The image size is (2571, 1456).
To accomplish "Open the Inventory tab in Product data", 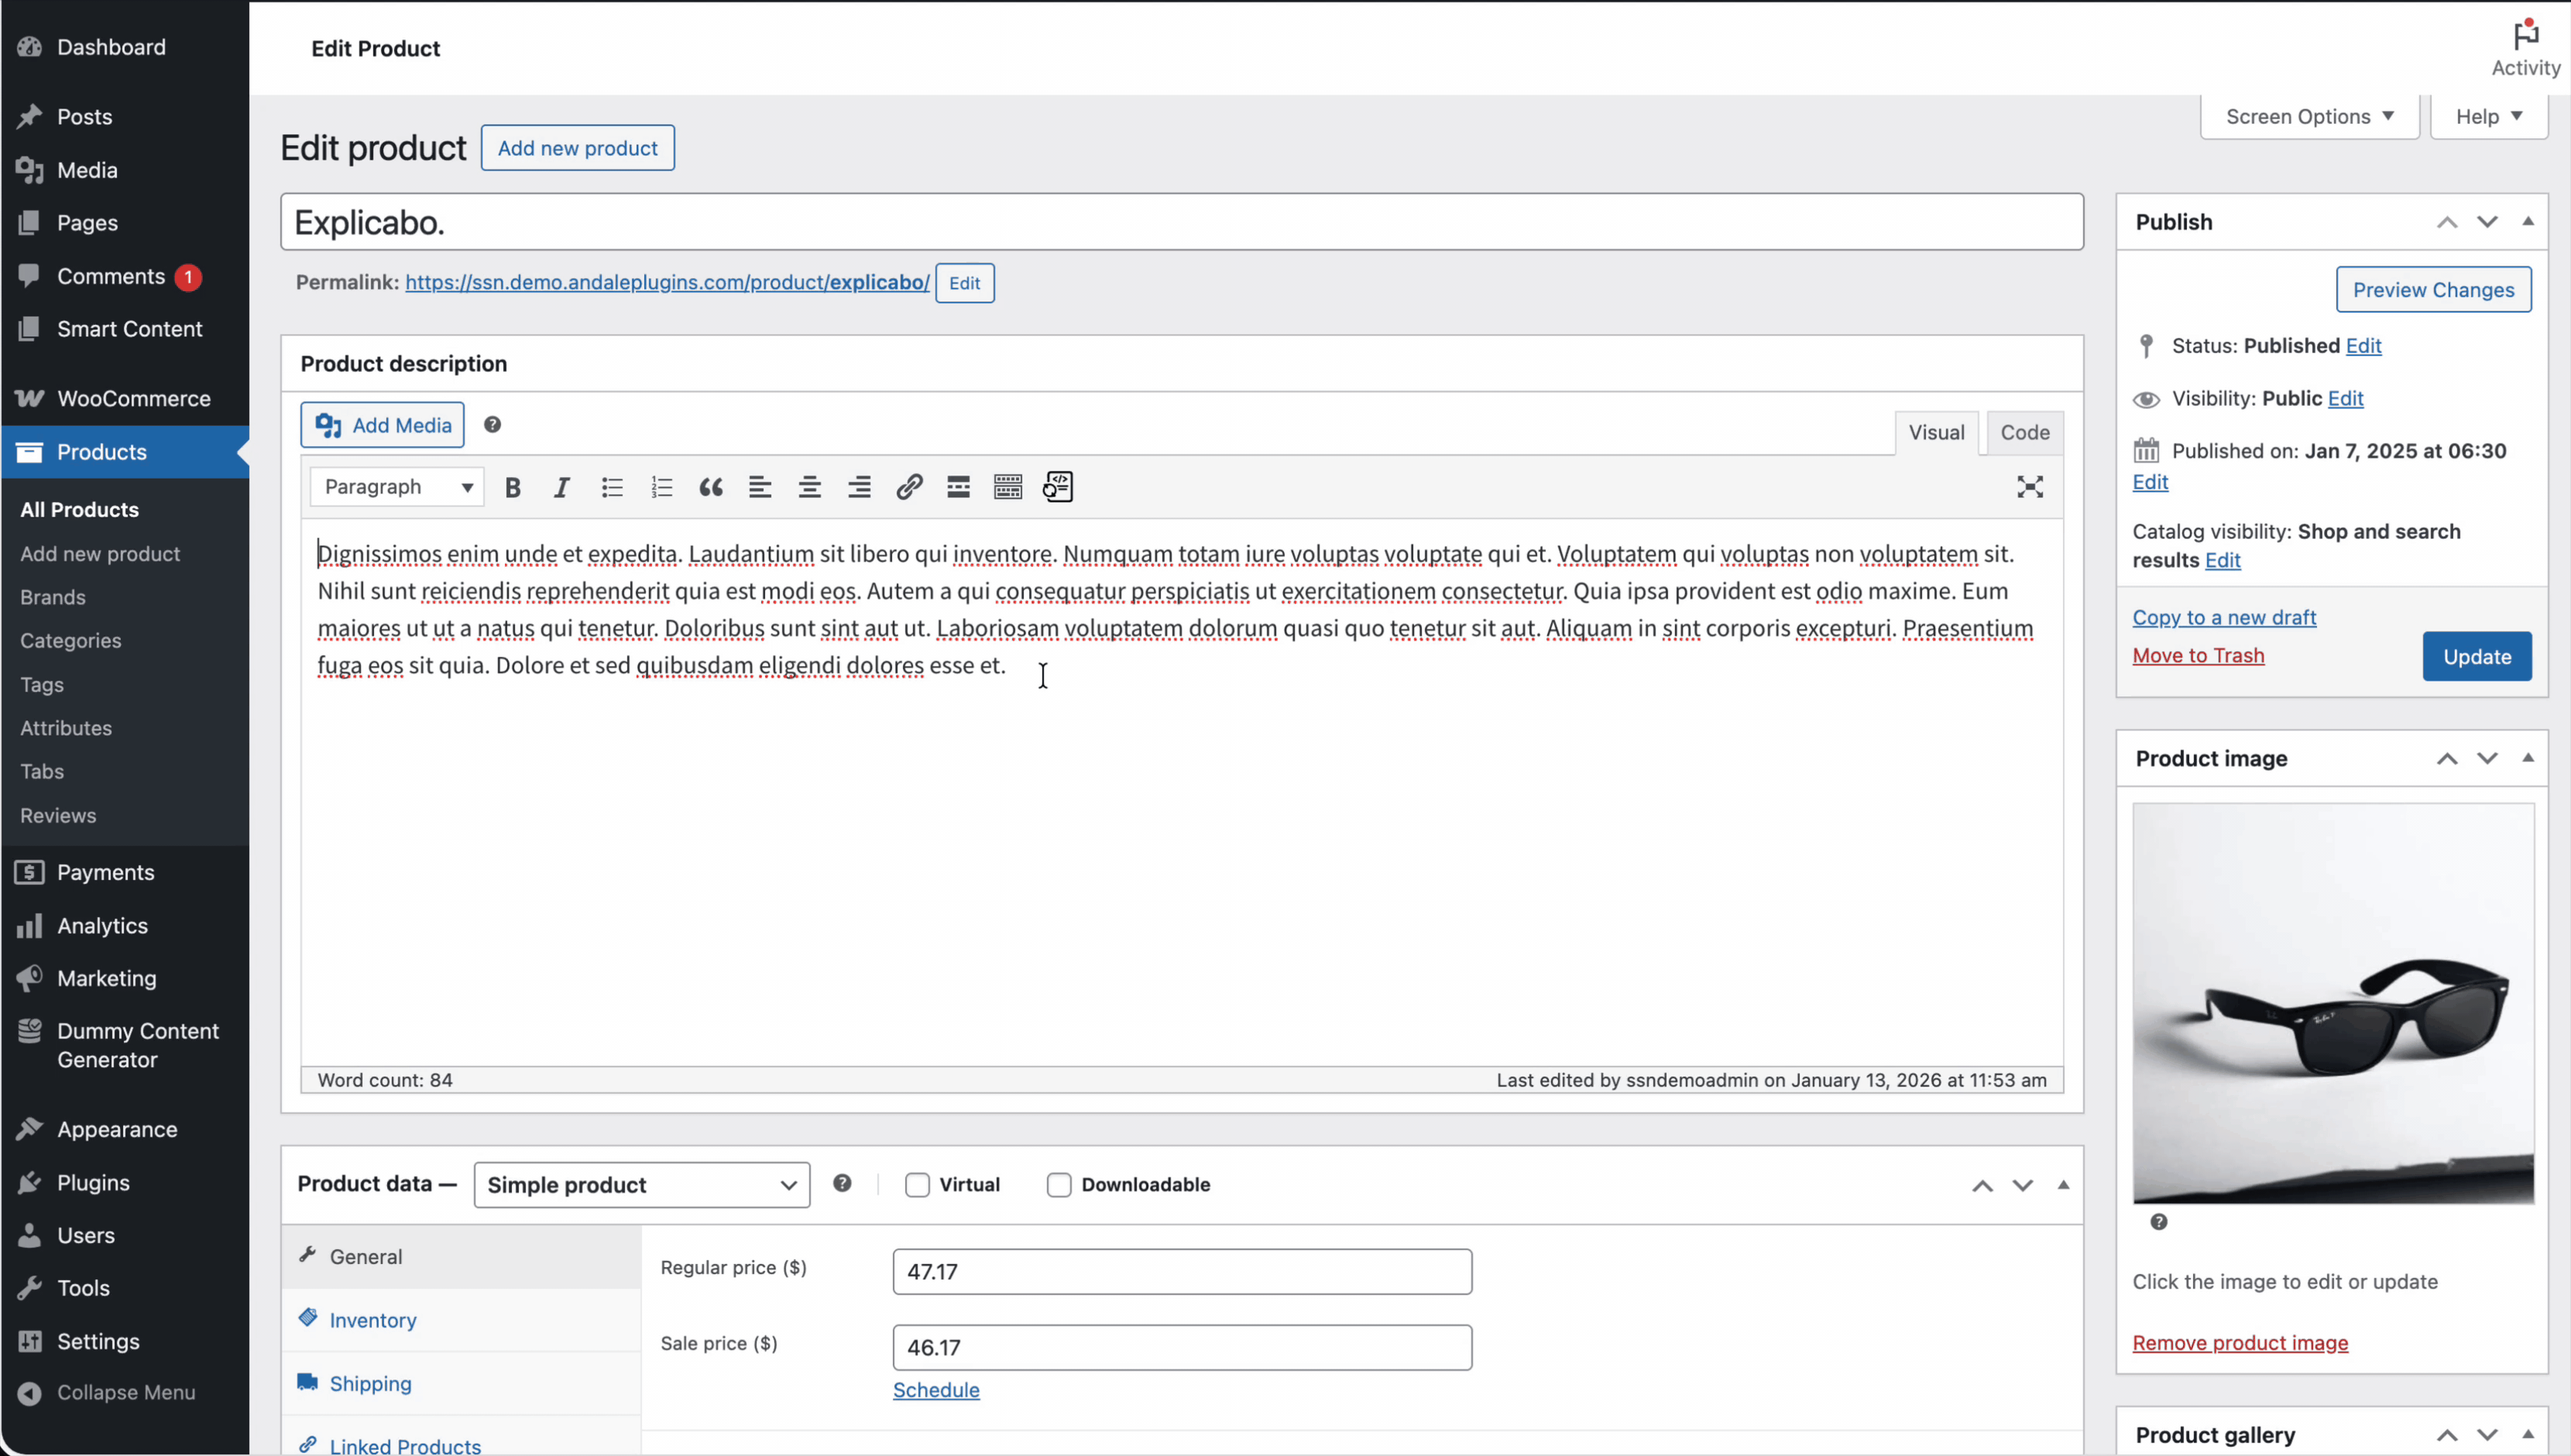I will [x=372, y=1319].
